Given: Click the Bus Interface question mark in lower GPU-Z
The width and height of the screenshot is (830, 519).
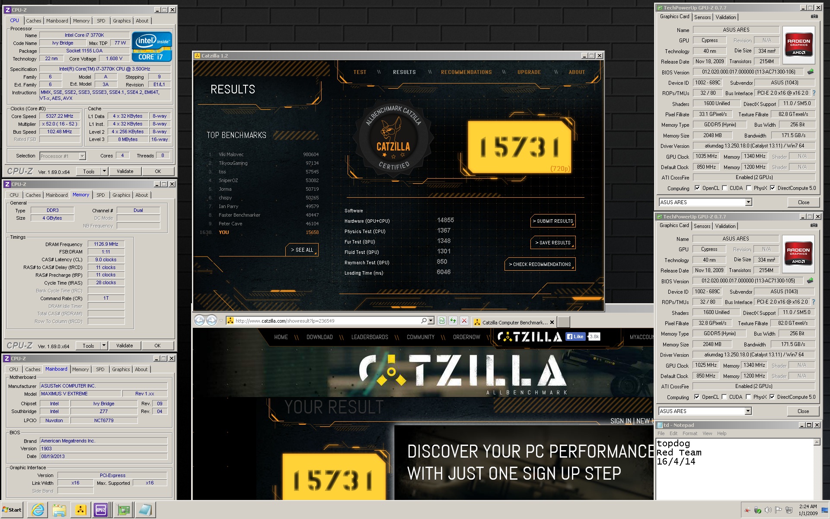Looking at the screenshot, I should click(x=813, y=302).
